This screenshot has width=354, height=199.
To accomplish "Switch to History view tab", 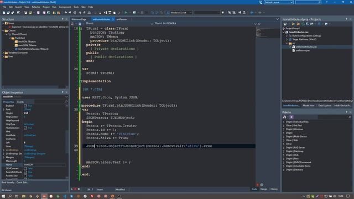I will [274, 189].
